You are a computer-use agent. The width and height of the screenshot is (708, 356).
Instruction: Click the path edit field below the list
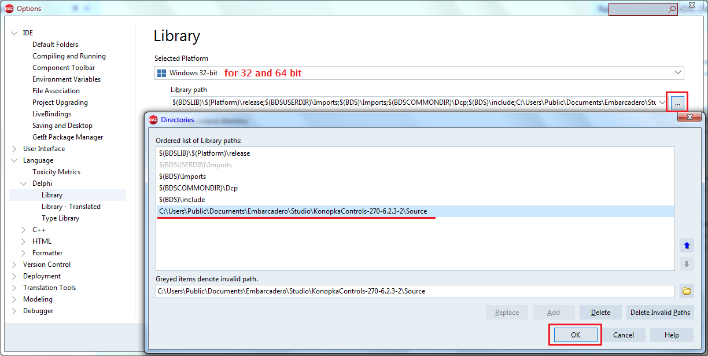415,291
